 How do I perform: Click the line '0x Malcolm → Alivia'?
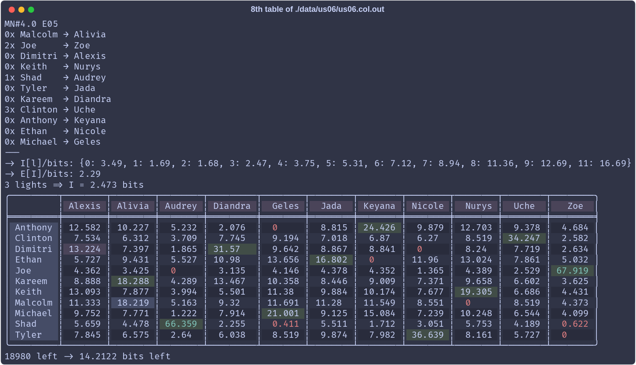tap(55, 34)
